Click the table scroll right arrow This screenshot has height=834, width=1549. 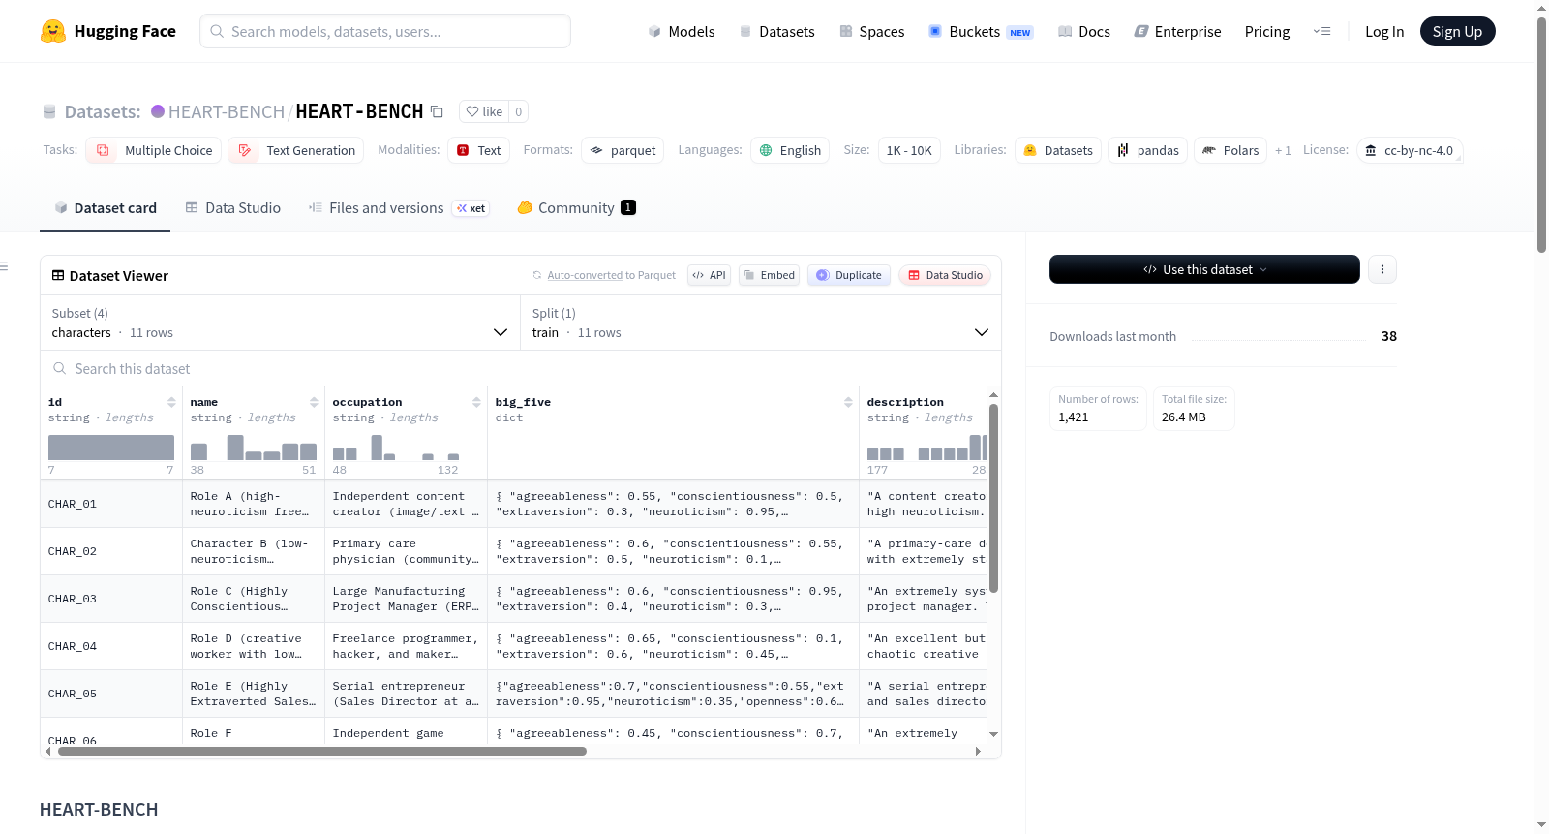pos(978,751)
